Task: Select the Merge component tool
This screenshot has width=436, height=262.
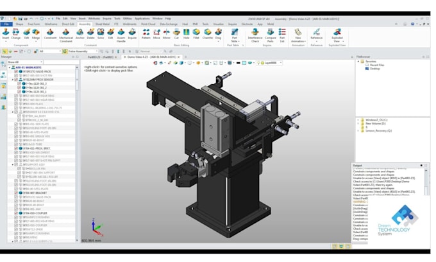Action: pyautogui.click(x=36, y=34)
